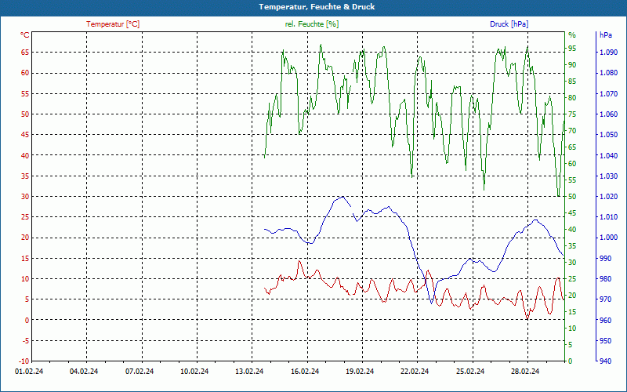Select the date label 16.02.24
The image size is (627, 392).
[305, 372]
